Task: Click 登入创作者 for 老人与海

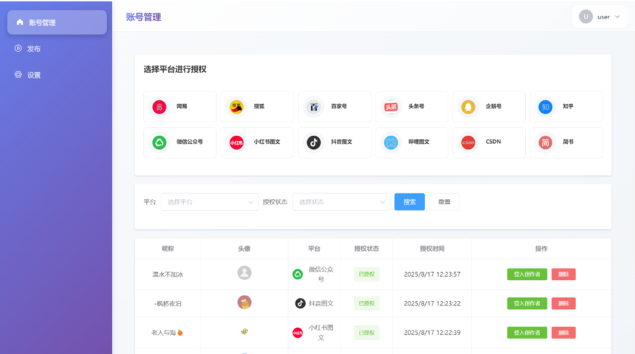Action: point(527,333)
